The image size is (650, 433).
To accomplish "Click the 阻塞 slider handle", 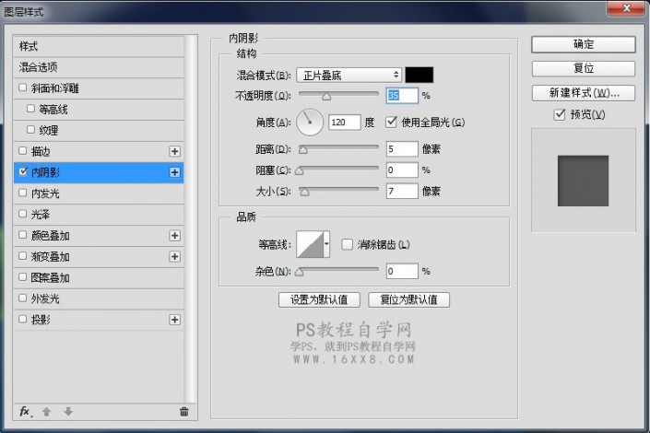I will [x=300, y=170].
